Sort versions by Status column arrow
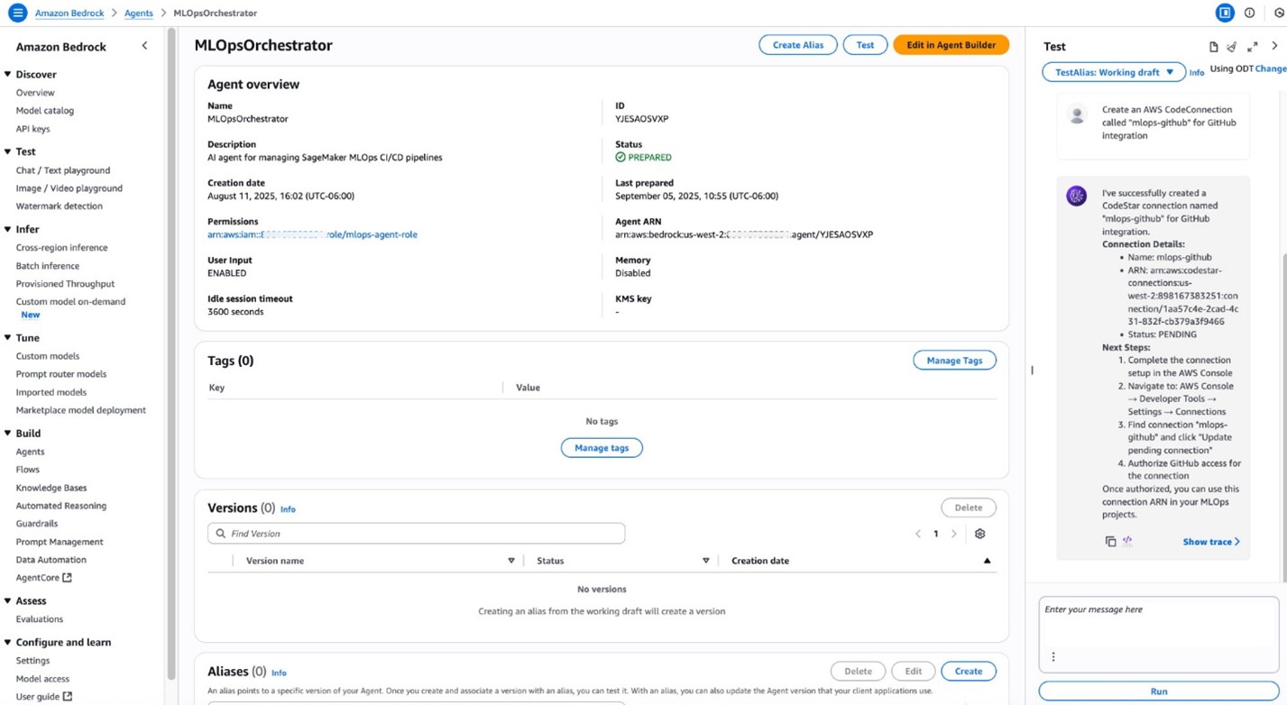The width and height of the screenshot is (1287, 705). [705, 560]
